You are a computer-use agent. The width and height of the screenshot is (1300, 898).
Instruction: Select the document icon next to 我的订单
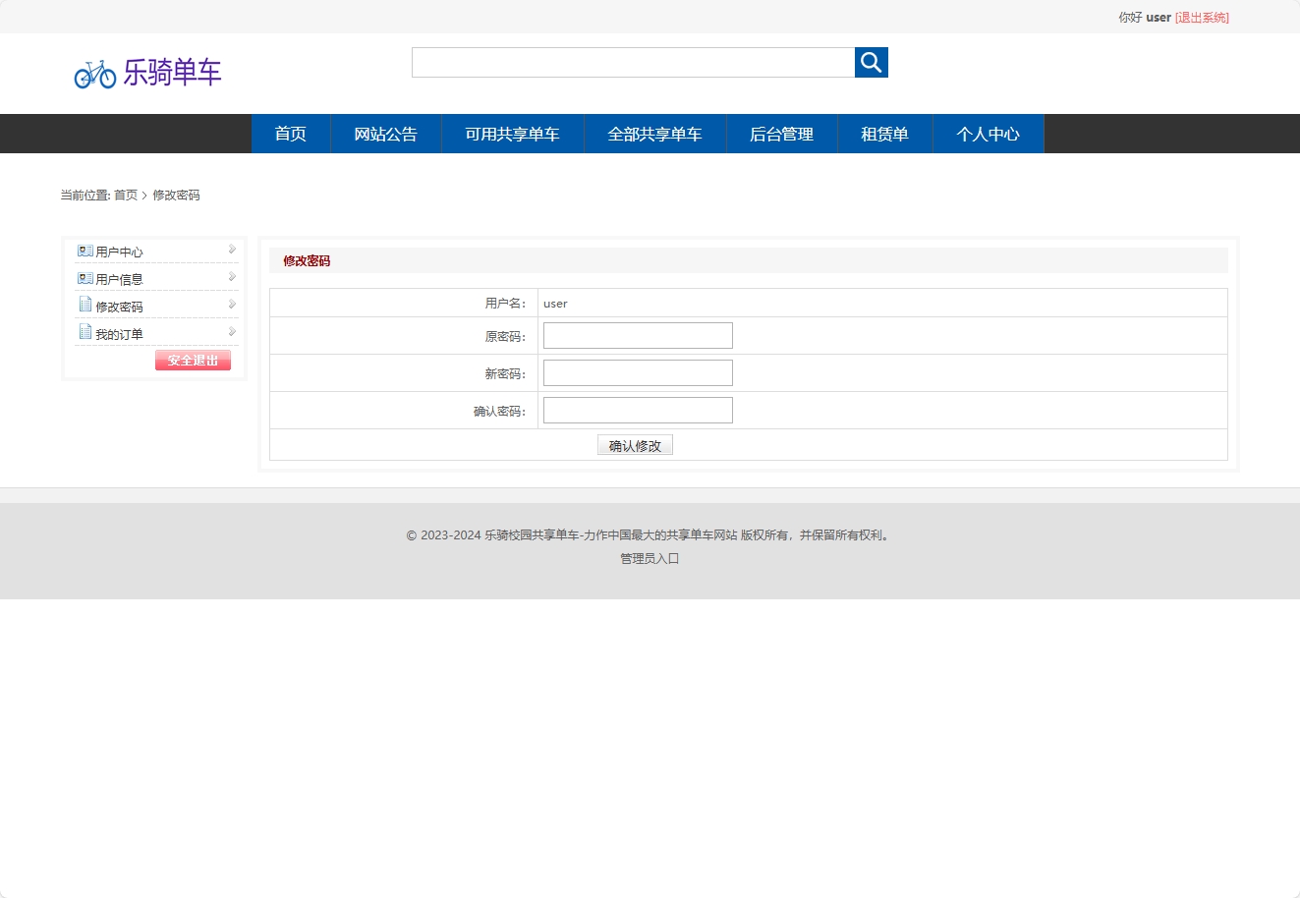click(x=84, y=332)
